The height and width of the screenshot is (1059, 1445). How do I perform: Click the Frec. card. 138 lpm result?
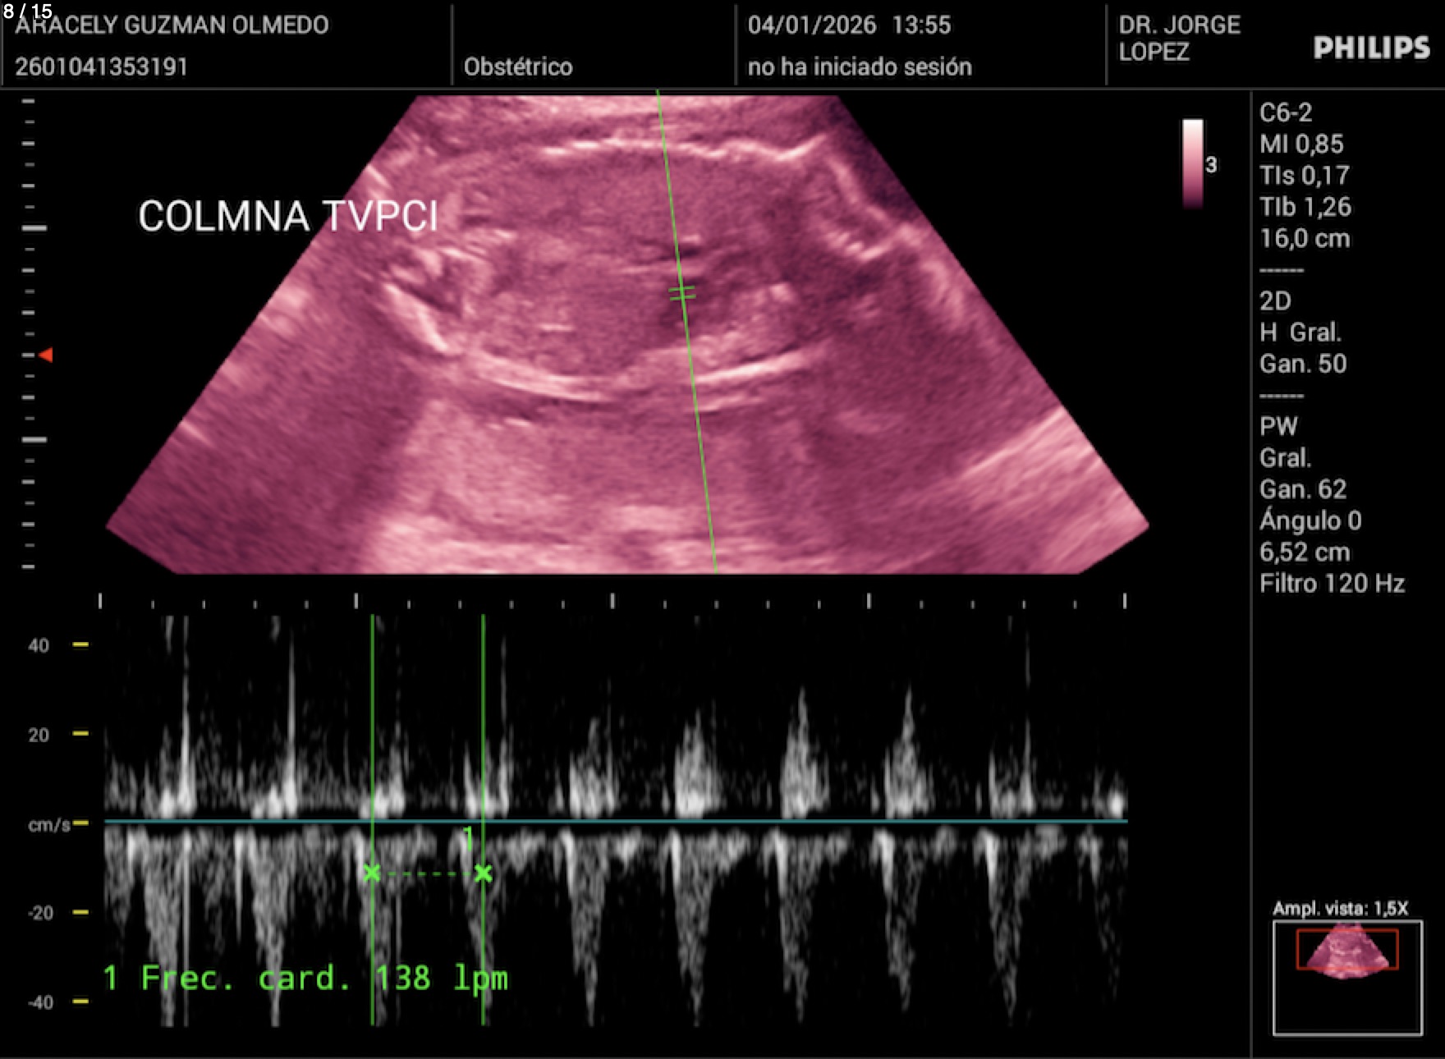pyautogui.click(x=305, y=978)
